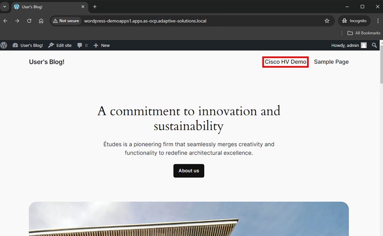Open WordPress admin bar search

(374, 45)
